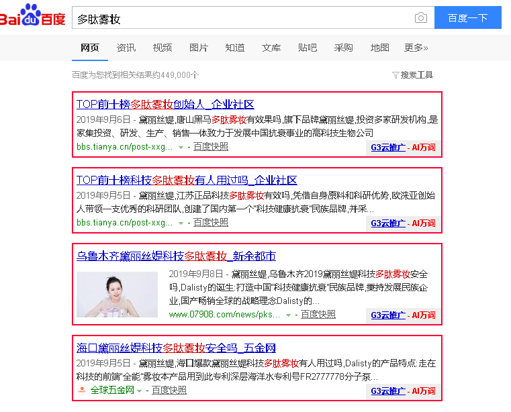Click the search tools funnel icon
The height and width of the screenshot is (412, 511).
click(x=396, y=75)
